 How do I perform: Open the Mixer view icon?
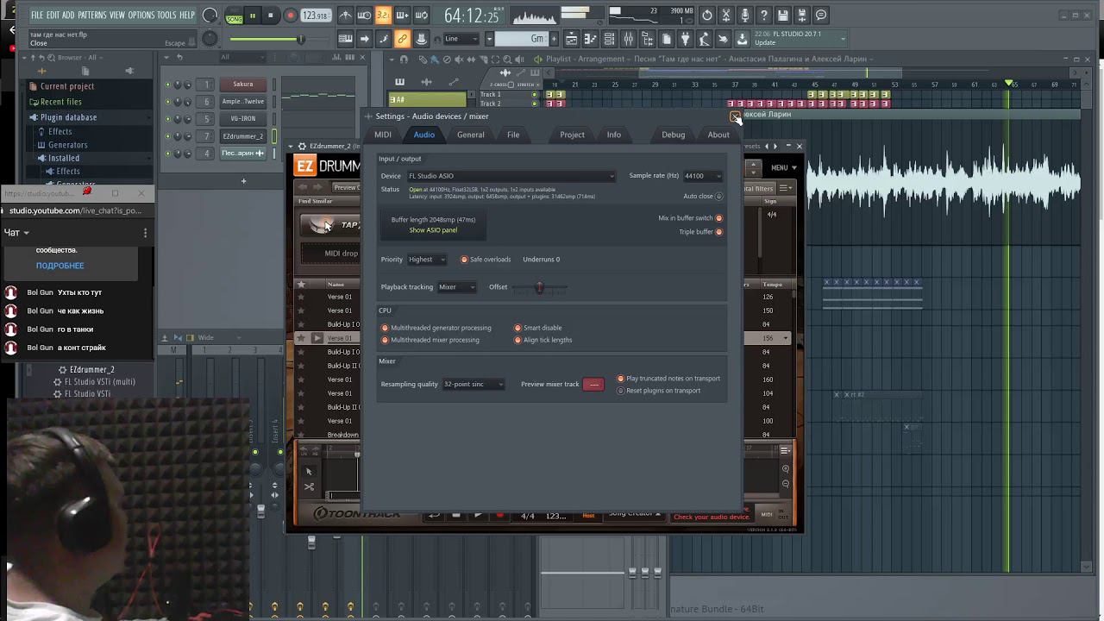(628, 39)
